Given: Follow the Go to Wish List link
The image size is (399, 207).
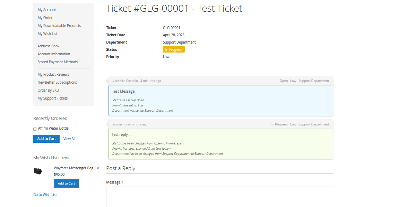Looking at the screenshot, I should (45, 195).
